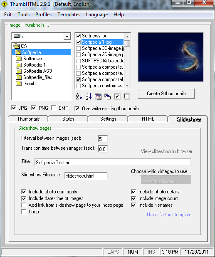The height and width of the screenshot is (257, 215).
Task: Open the Tools menu
Action: coord(23,15)
